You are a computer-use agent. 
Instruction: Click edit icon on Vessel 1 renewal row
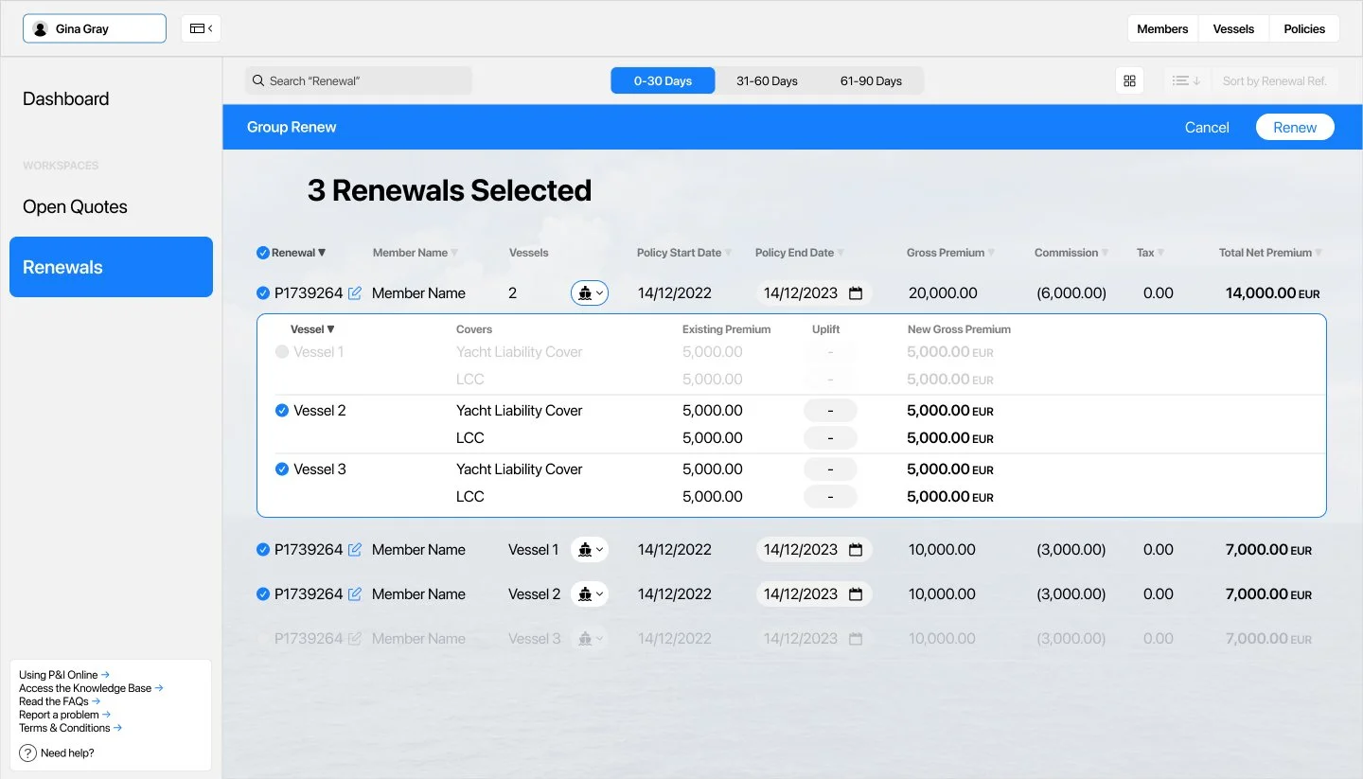coord(355,550)
